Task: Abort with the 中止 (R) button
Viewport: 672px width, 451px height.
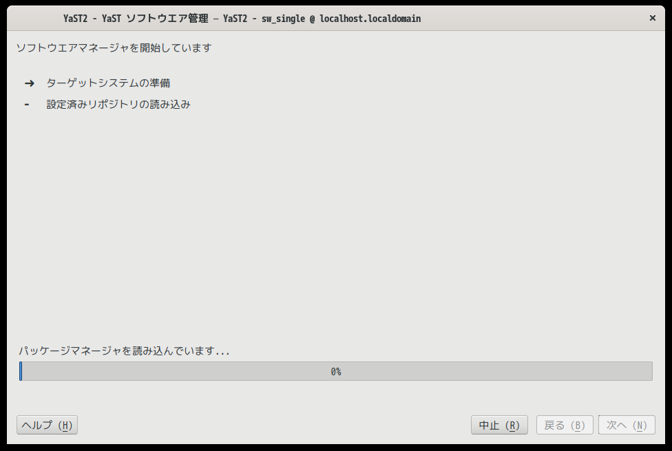Action: click(x=499, y=425)
